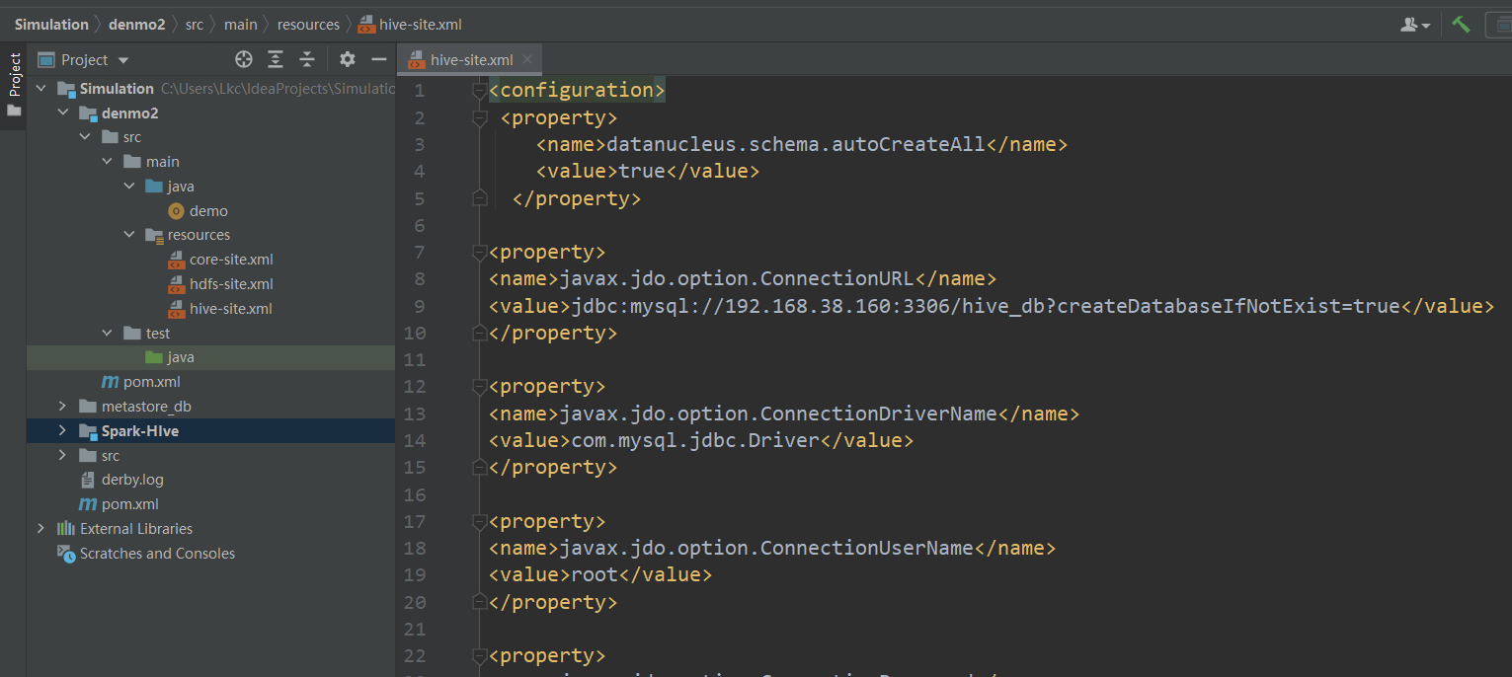Fold the property block at line 17
This screenshot has width=1512, height=677.
pyautogui.click(x=480, y=521)
